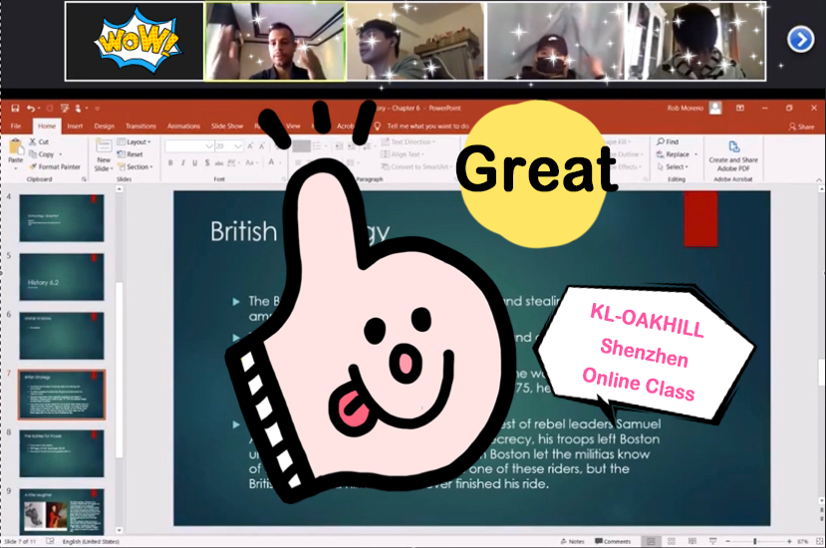Image resolution: width=826 pixels, height=548 pixels.
Task: Click the Find magnifier icon
Action: tap(661, 141)
